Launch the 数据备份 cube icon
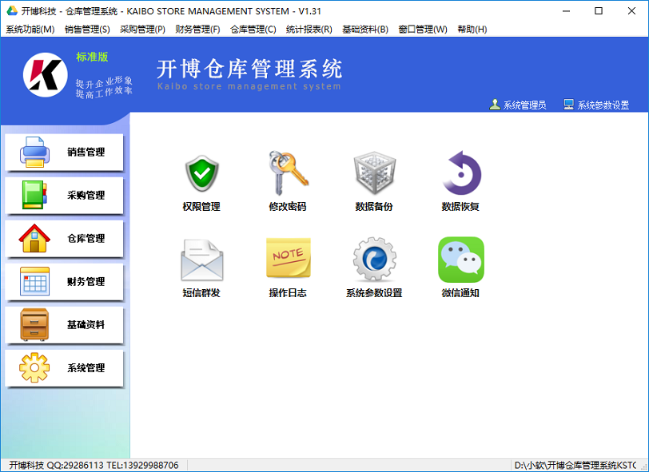The width and height of the screenshot is (649, 472). click(x=375, y=173)
